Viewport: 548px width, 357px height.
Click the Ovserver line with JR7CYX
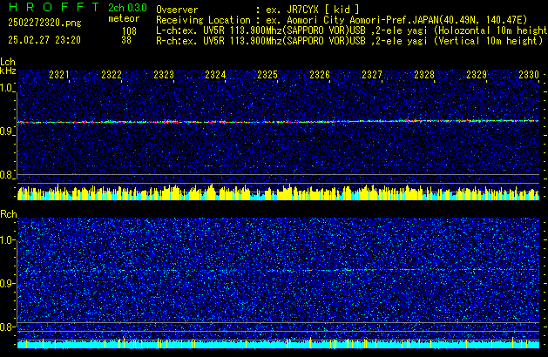[x=258, y=10]
